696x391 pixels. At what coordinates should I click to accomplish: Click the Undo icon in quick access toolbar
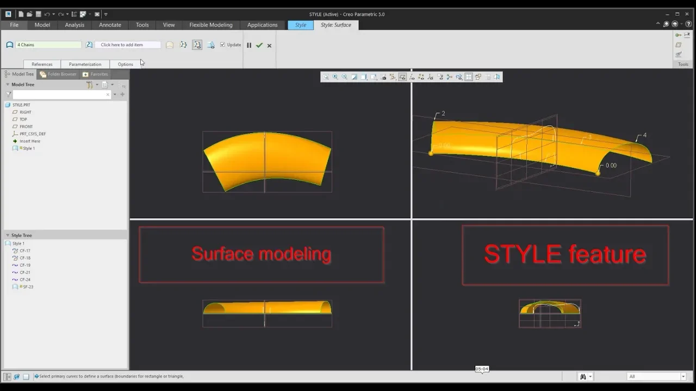coord(47,14)
